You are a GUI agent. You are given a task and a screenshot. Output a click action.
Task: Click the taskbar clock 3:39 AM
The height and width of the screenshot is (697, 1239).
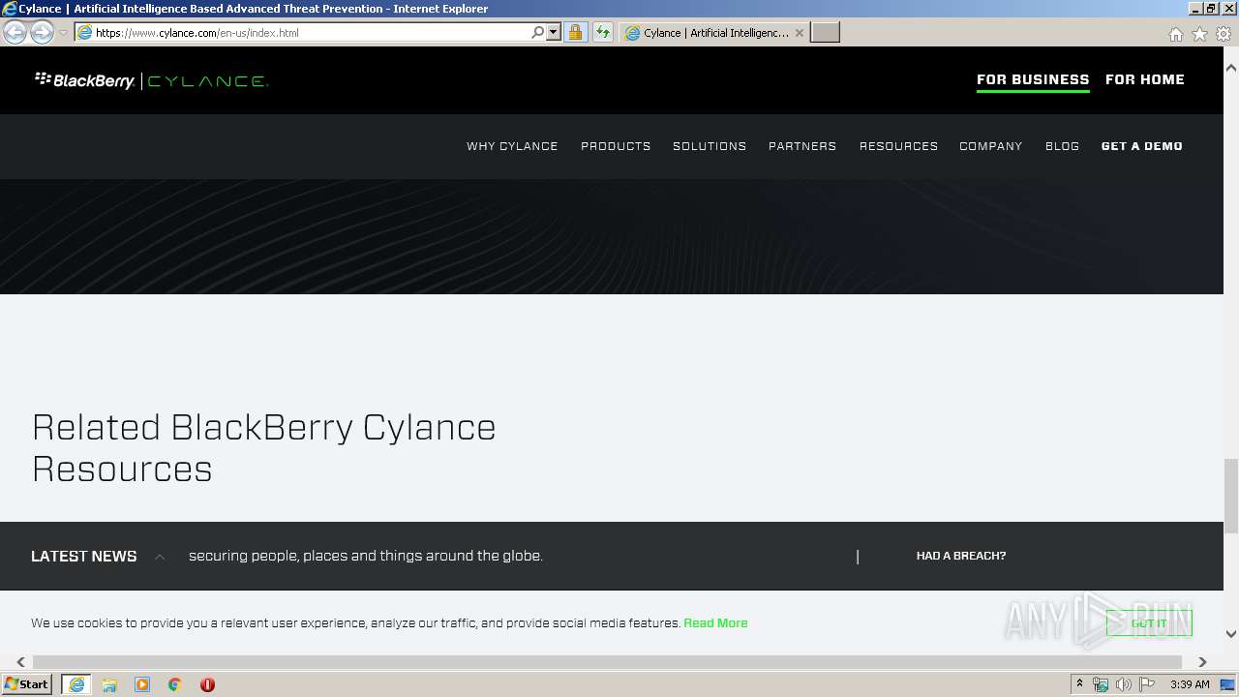tap(1190, 684)
